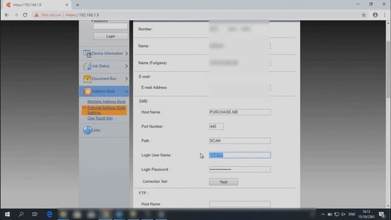
Task: Click the Address Book icon
Action: tap(87, 91)
